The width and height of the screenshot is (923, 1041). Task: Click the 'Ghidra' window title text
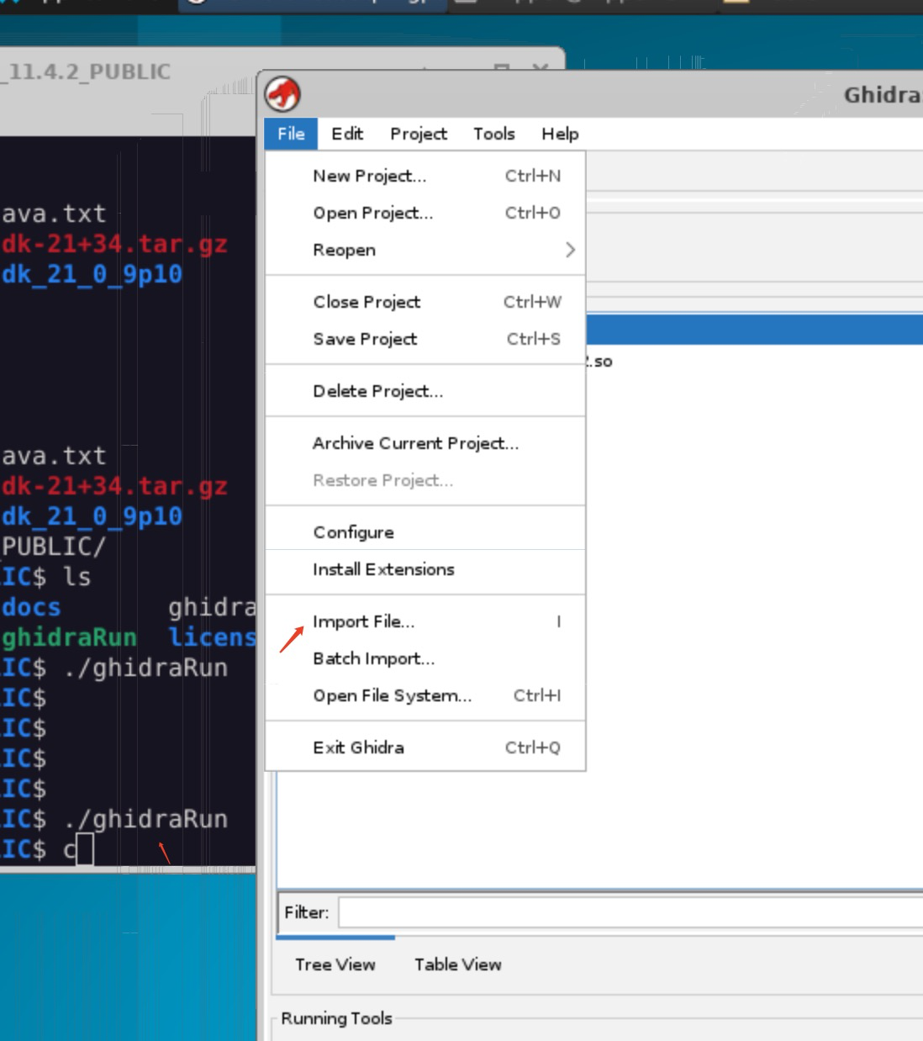(883, 94)
